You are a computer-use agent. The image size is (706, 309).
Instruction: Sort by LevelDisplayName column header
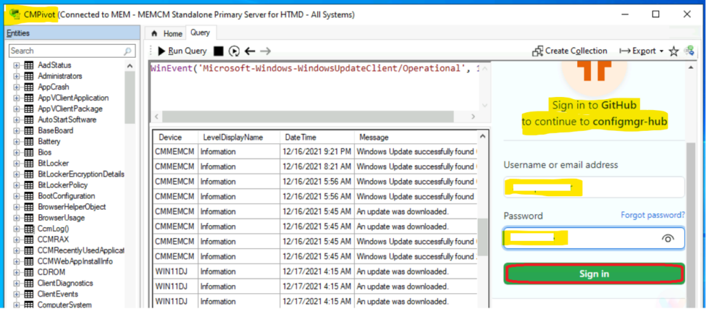tap(239, 138)
